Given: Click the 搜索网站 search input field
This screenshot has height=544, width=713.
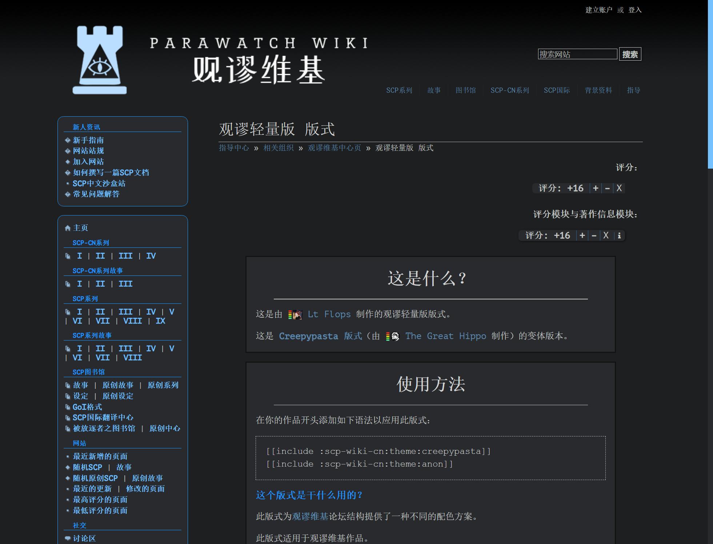Looking at the screenshot, I should (577, 55).
